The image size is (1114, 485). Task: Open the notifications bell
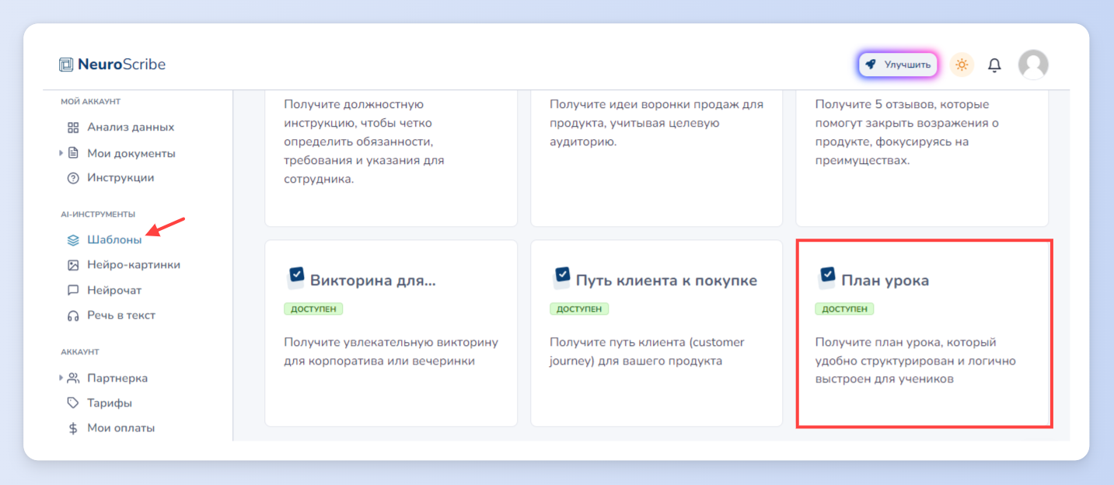[994, 65]
